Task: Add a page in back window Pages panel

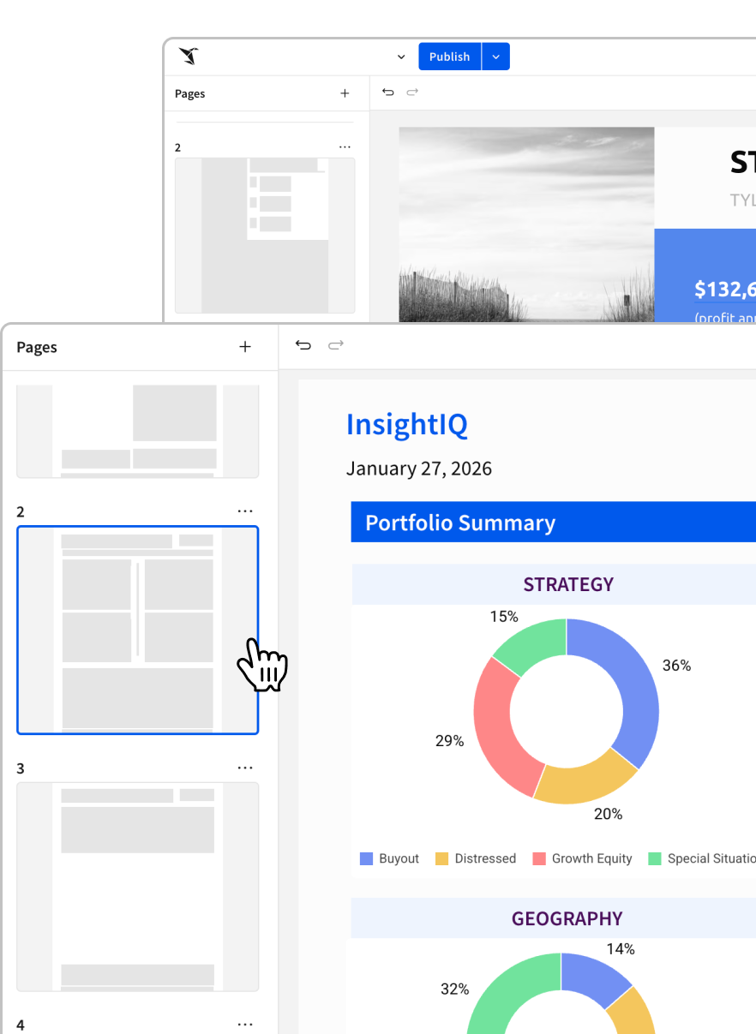Action: (x=345, y=93)
